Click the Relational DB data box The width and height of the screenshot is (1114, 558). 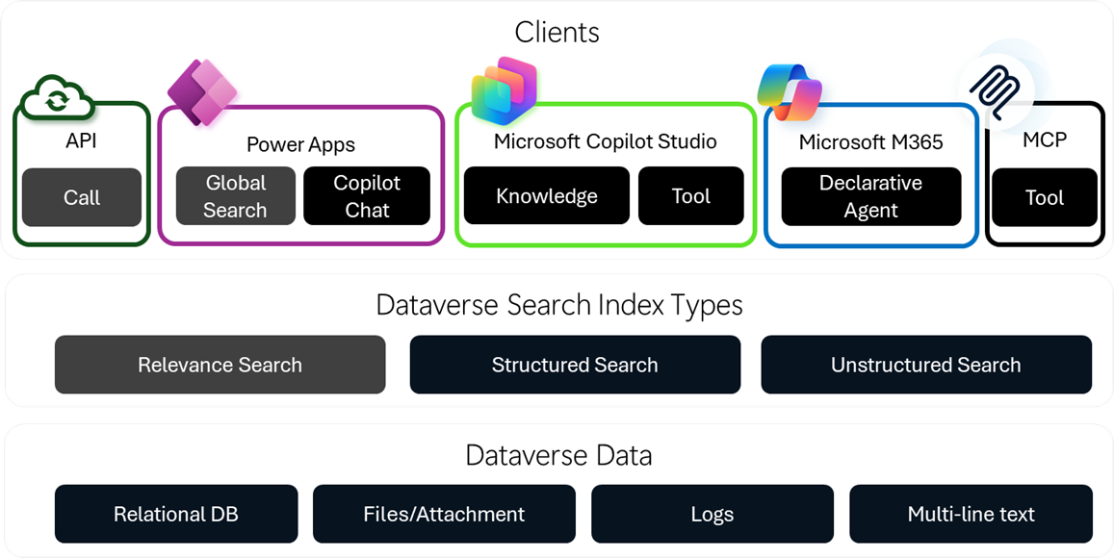coord(176,514)
